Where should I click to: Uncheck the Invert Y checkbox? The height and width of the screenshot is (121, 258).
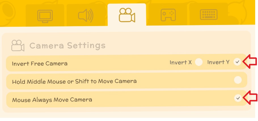(238, 62)
